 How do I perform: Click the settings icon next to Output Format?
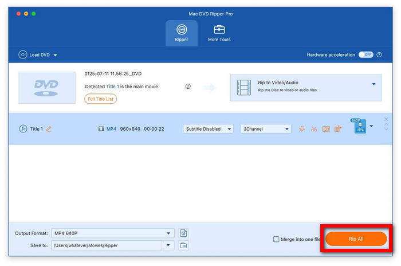coord(183,233)
